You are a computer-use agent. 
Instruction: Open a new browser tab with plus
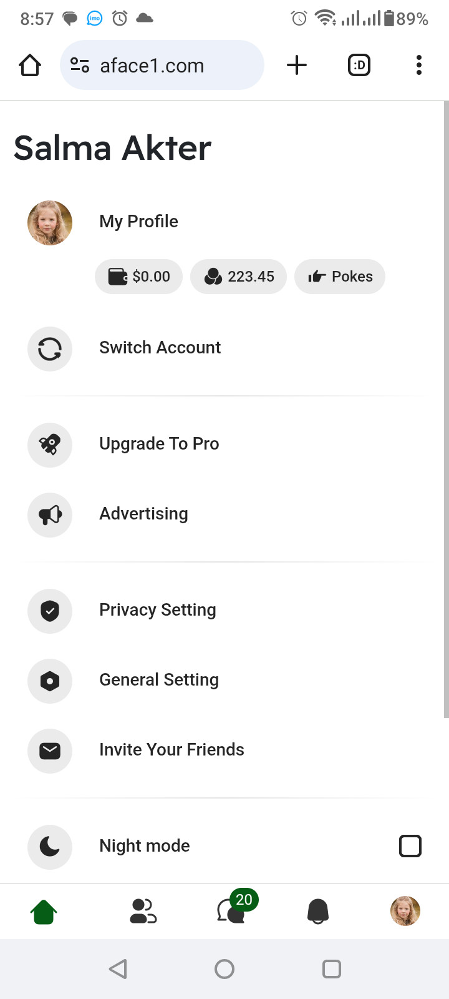pos(297,65)
